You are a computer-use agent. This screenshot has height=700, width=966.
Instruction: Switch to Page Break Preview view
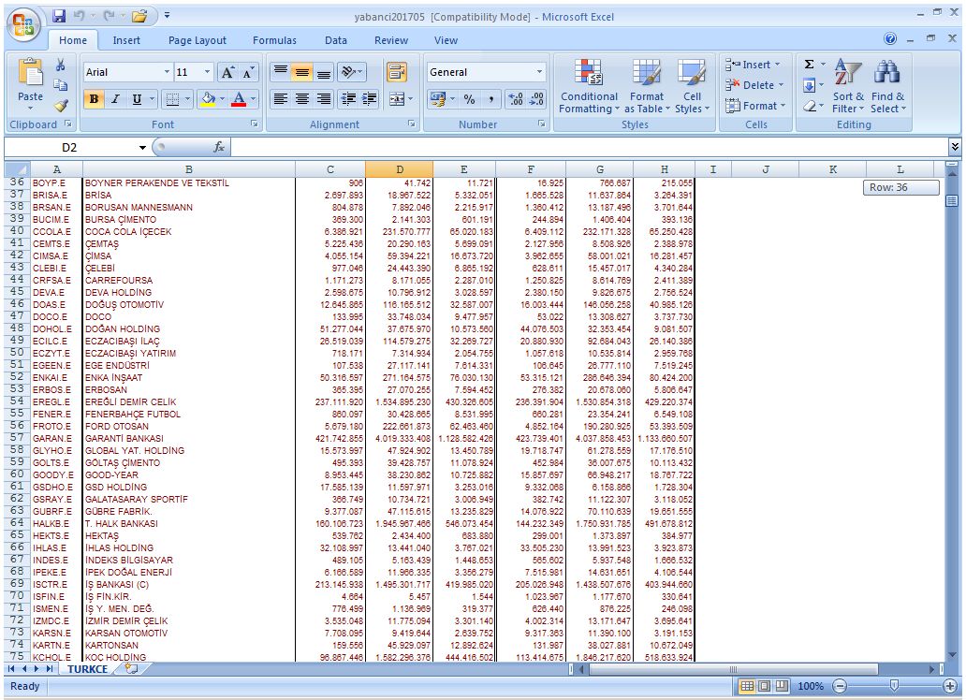(782, 686)
